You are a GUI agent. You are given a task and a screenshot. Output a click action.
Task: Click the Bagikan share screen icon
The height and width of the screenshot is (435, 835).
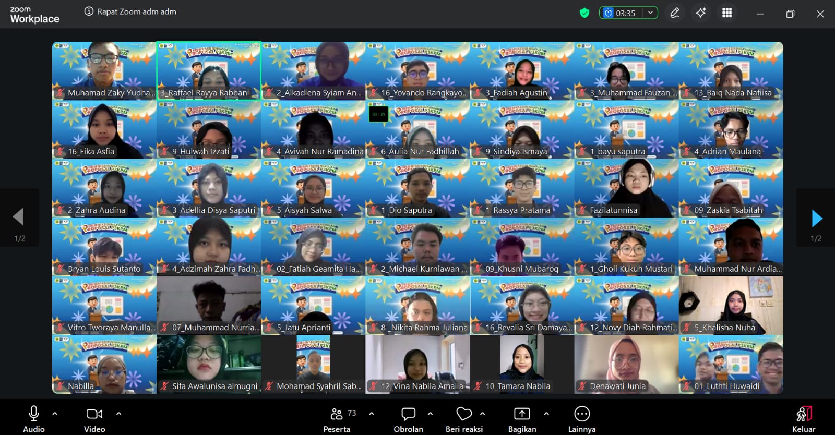click(522, 419)
